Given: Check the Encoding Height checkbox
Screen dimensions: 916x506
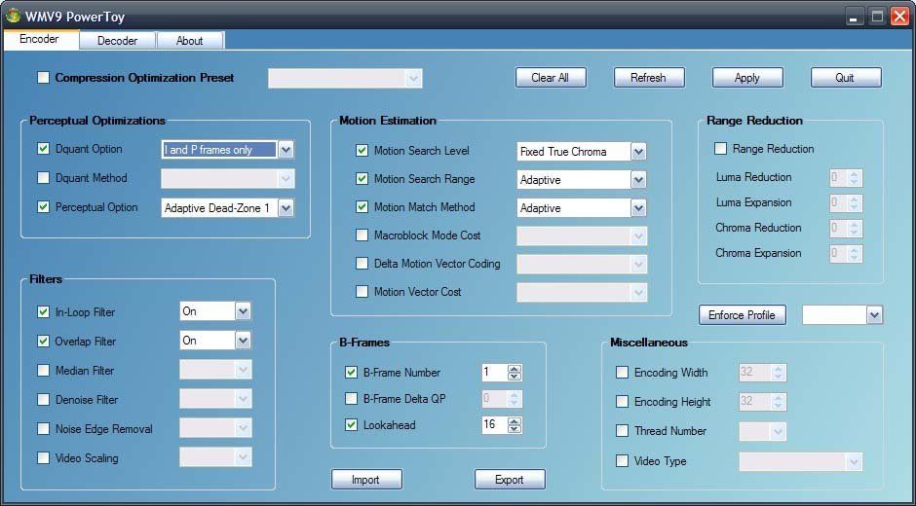Looking at the screenshot, I should click(x=623, y=402).
